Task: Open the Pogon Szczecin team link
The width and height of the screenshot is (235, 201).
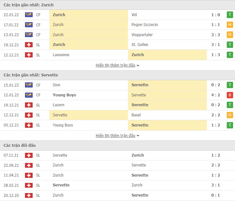Action: pyautogui.click(x=144, y=25)
